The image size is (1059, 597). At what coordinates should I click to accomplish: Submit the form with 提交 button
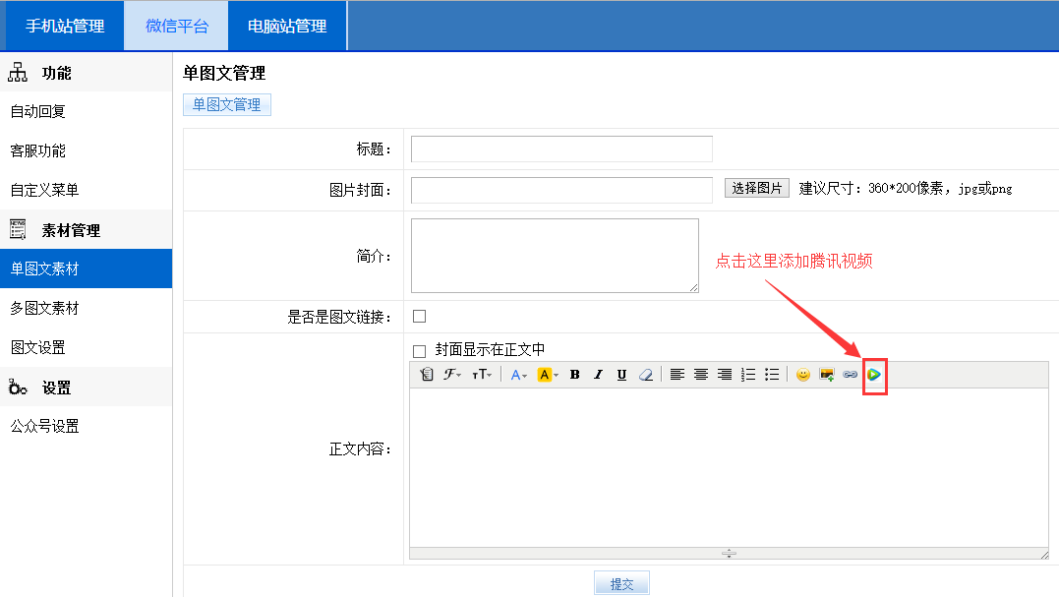click(x=621, y=584)
